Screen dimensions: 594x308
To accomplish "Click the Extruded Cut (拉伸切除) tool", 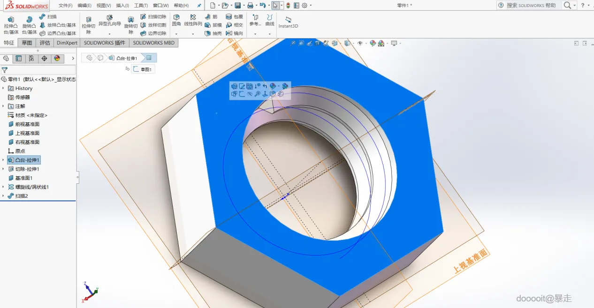I will 88,25.
